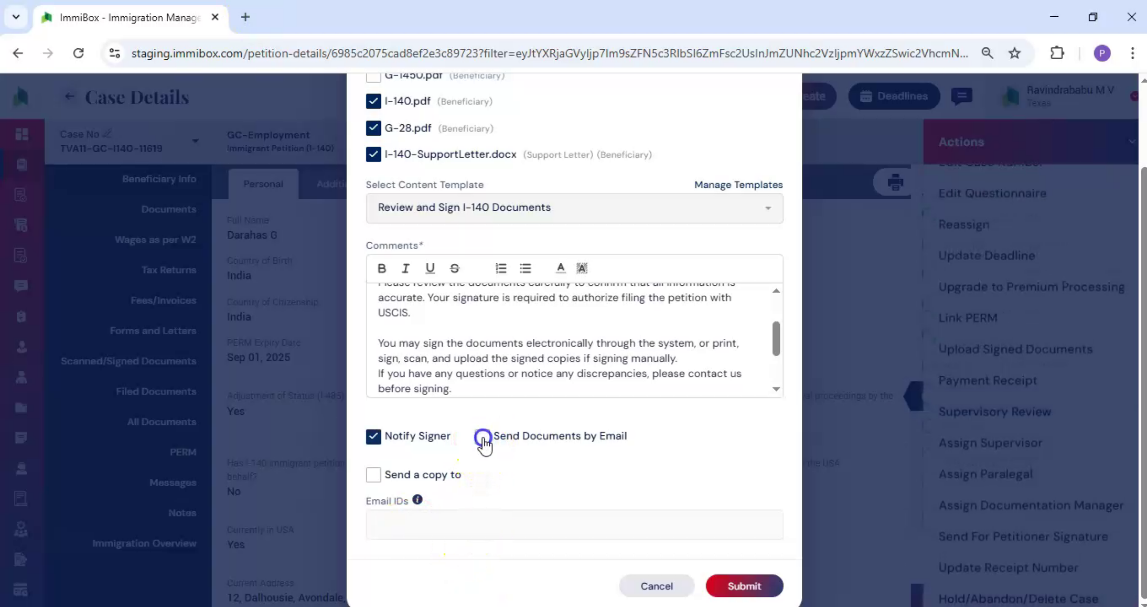Open the text highlight color picker

(582, 268)
